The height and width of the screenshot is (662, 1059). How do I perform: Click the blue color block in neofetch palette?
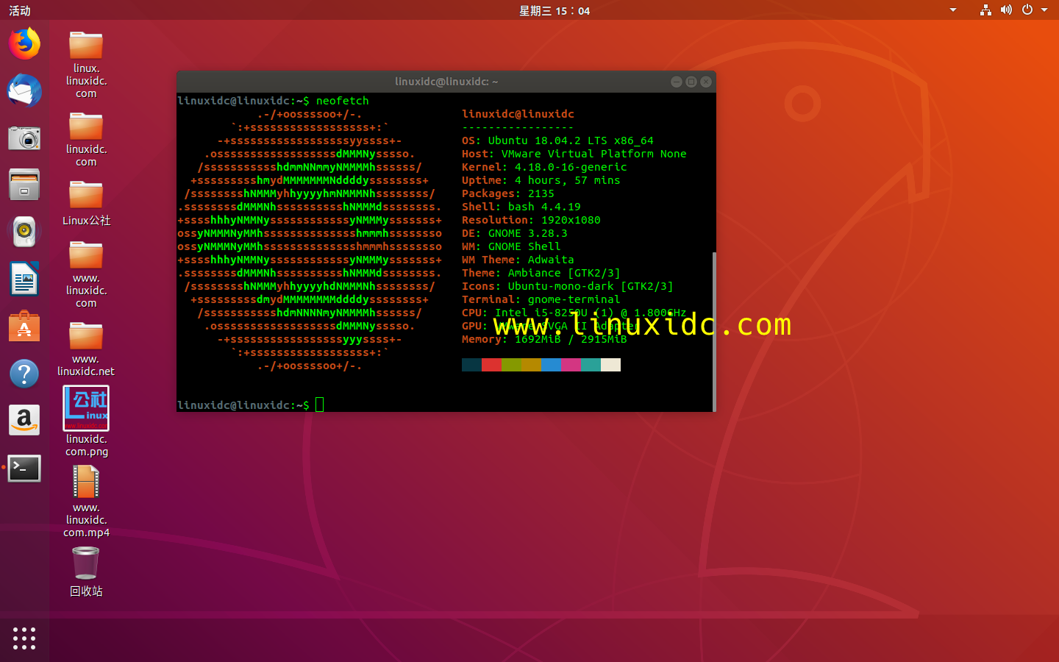pyautogui.click(x=551, y=365)
